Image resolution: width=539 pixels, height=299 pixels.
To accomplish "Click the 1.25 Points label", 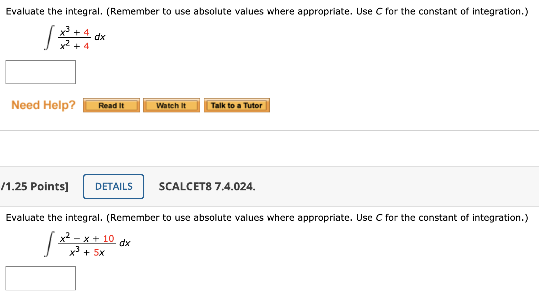I will (x=35, y=186).
